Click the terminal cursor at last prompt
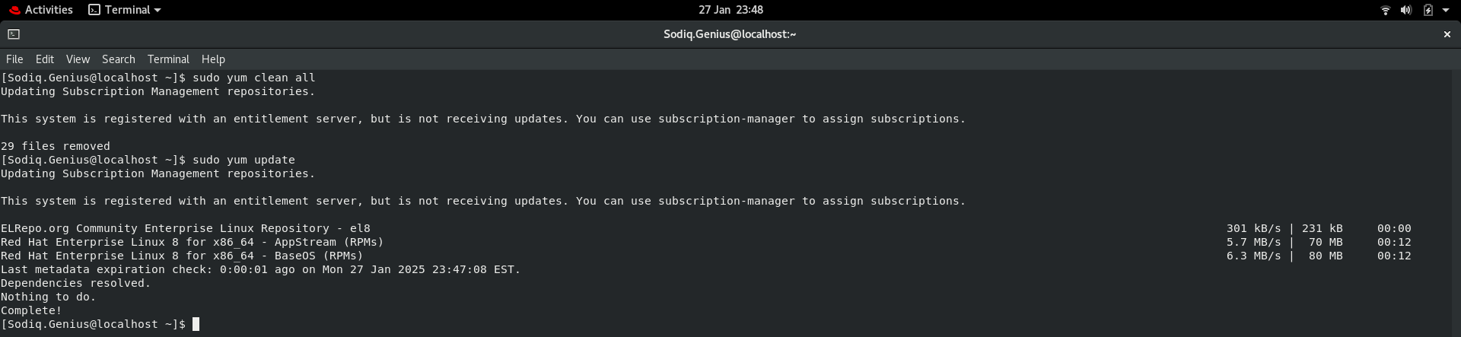The image size is (1461, 337). (196, 324)
